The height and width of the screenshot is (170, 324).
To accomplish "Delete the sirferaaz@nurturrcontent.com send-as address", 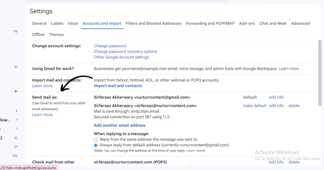I will click(294, 106).
